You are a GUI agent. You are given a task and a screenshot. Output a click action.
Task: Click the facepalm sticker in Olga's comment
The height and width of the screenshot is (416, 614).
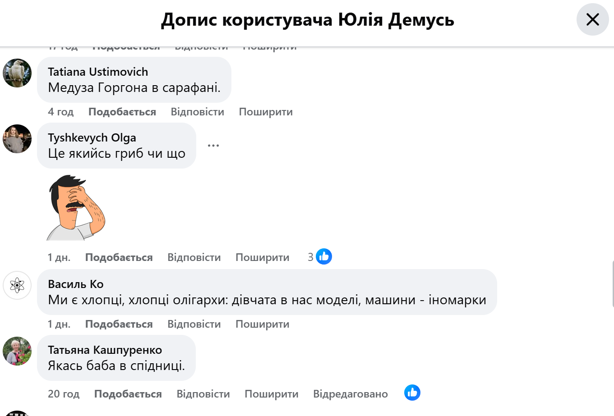point(76,208)
